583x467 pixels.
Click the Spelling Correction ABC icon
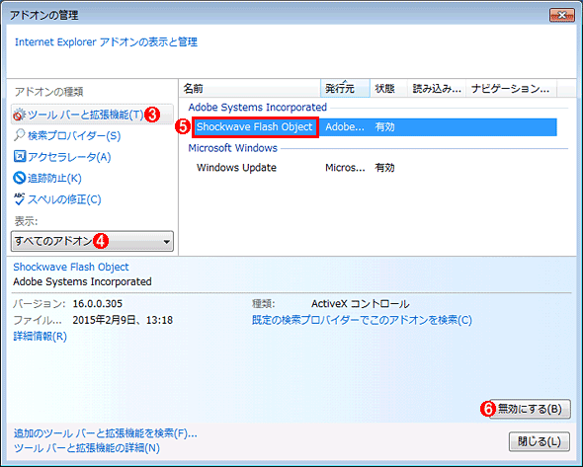20,199
